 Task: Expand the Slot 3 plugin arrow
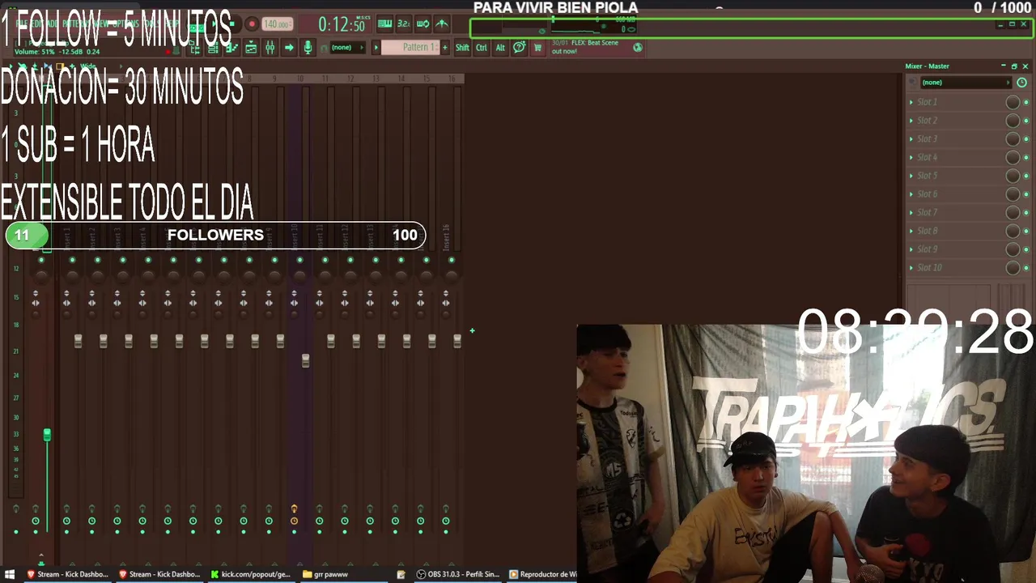coord(911,139)
